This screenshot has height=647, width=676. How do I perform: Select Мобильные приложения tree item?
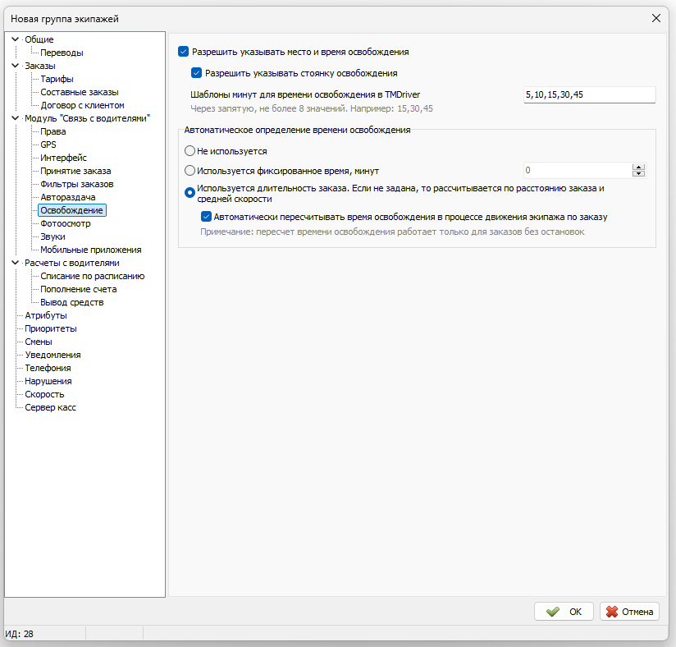tap(90, 250)
